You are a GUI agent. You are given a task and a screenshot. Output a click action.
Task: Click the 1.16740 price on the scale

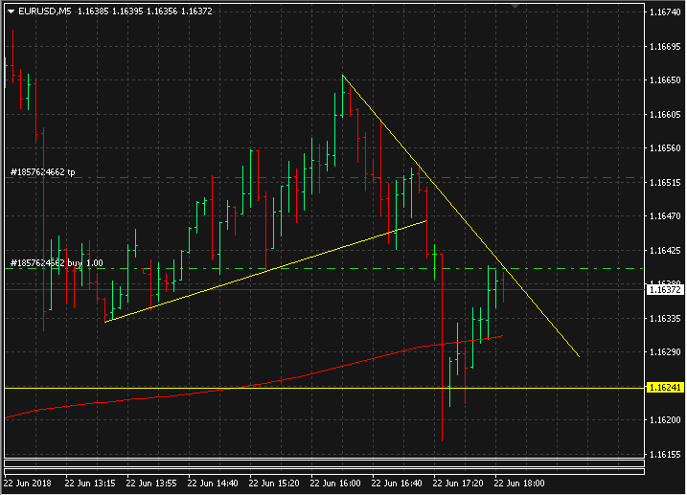point(664,12)
